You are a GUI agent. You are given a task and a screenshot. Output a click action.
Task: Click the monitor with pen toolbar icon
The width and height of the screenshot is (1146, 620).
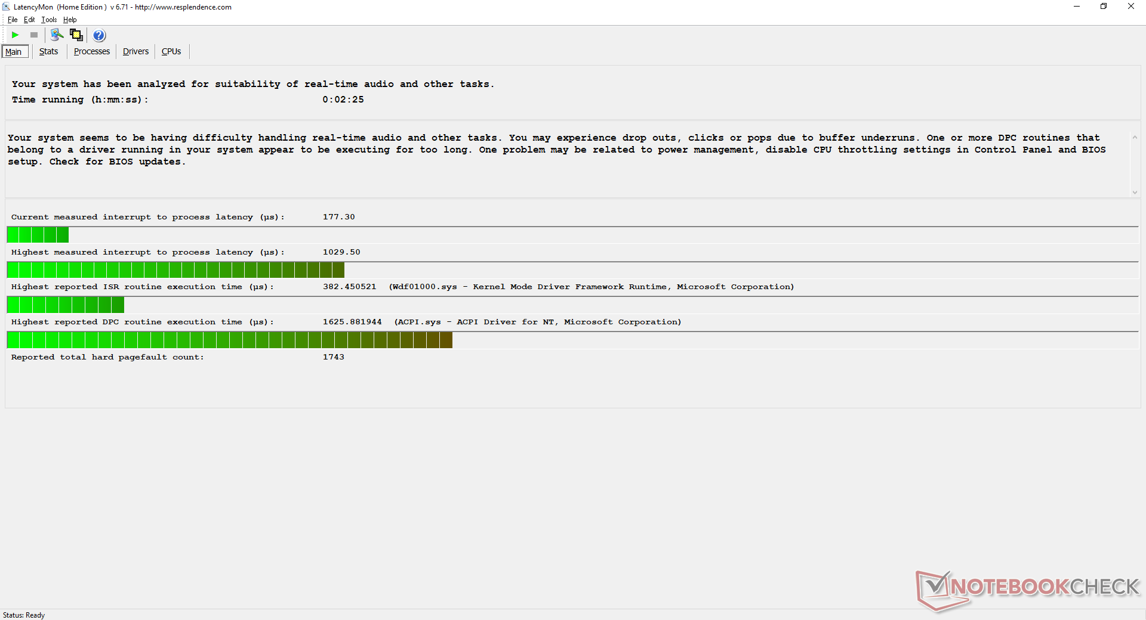point(57,35)
